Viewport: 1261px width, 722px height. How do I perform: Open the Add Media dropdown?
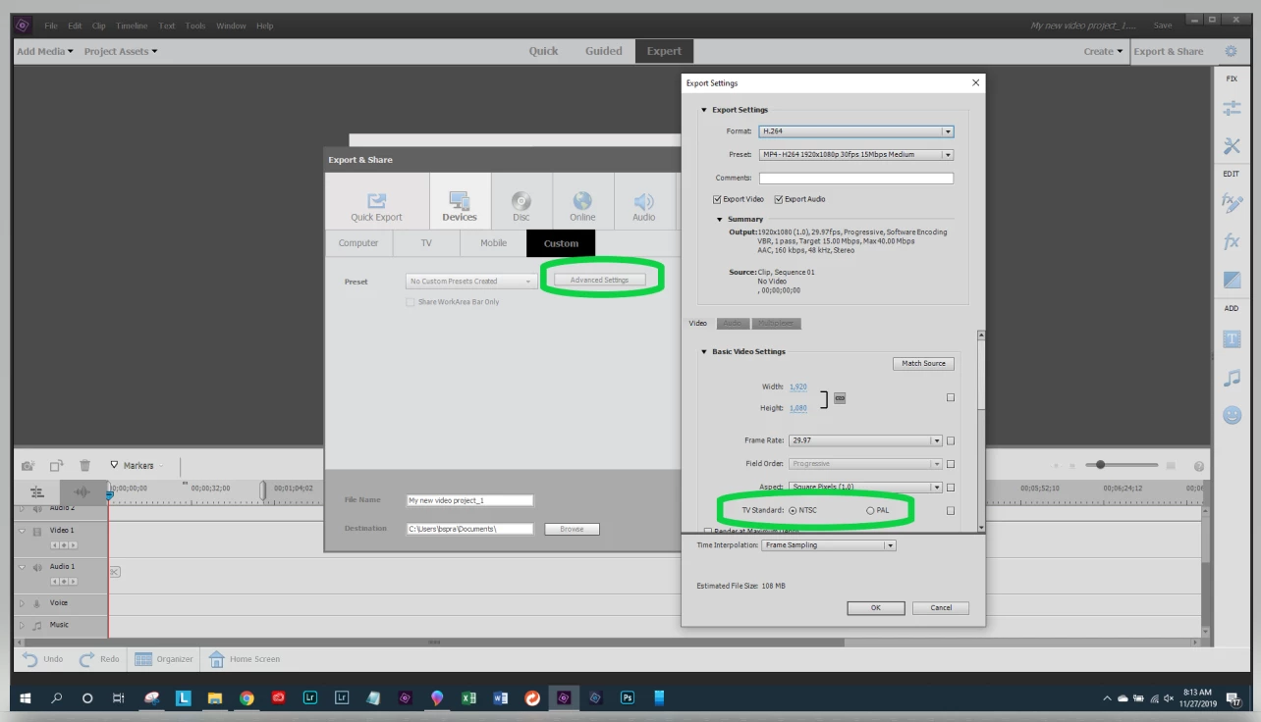click(45, 52)
